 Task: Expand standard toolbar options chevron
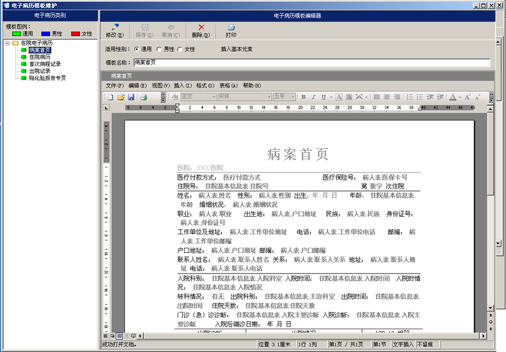[163, 97]
